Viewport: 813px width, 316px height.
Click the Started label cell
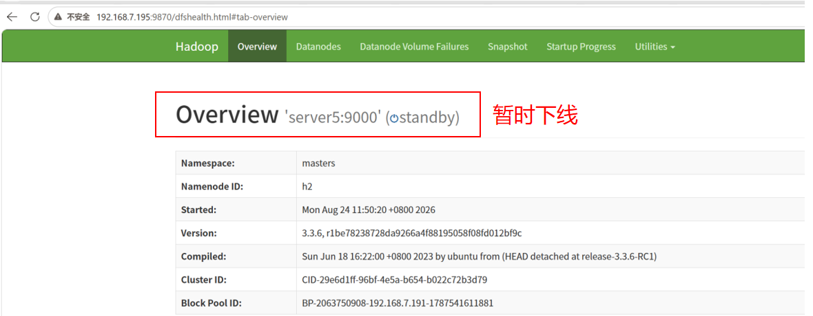coord(236,210)
